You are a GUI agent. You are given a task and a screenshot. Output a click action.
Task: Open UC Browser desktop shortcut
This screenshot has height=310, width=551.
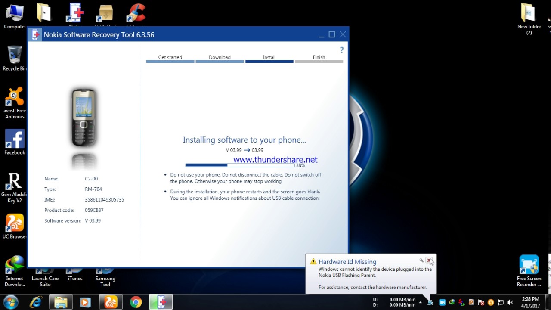tap(15, 226)
